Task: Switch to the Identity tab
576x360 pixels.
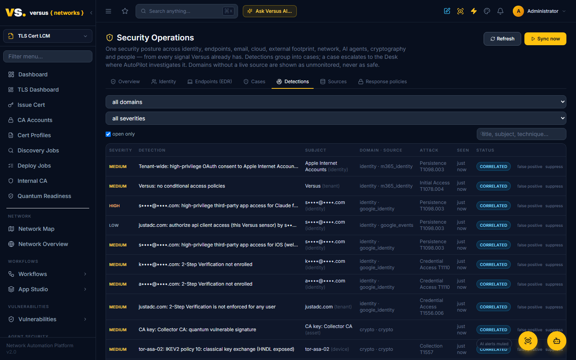Action: 164,82
